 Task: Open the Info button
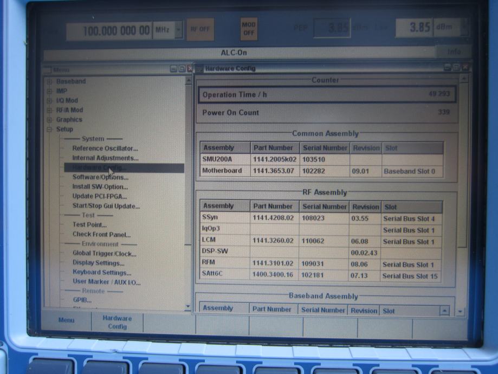(x=454, y=52)
